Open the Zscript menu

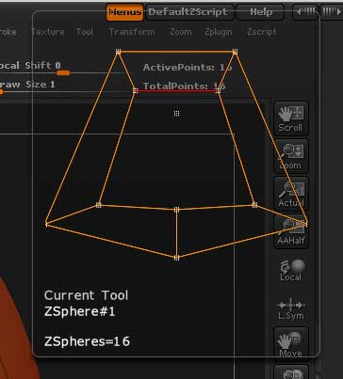262,32
